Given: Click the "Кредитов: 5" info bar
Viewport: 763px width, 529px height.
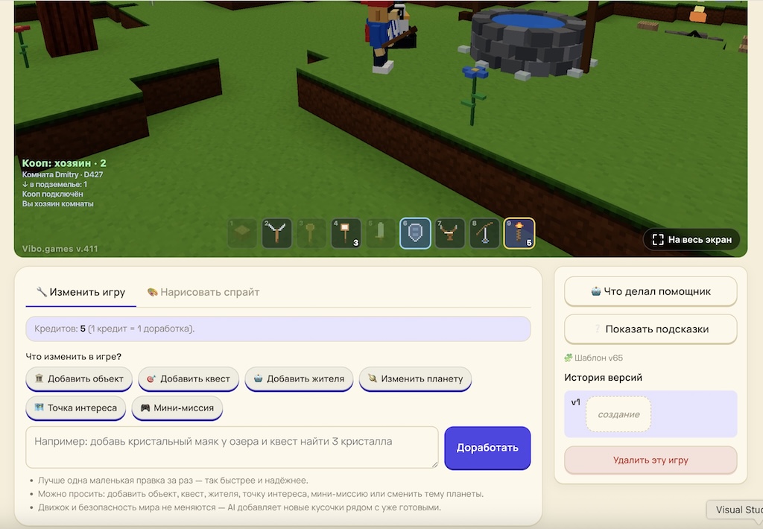Looking at the screenshot, I should pyautogui.click(x=279, y=329).
